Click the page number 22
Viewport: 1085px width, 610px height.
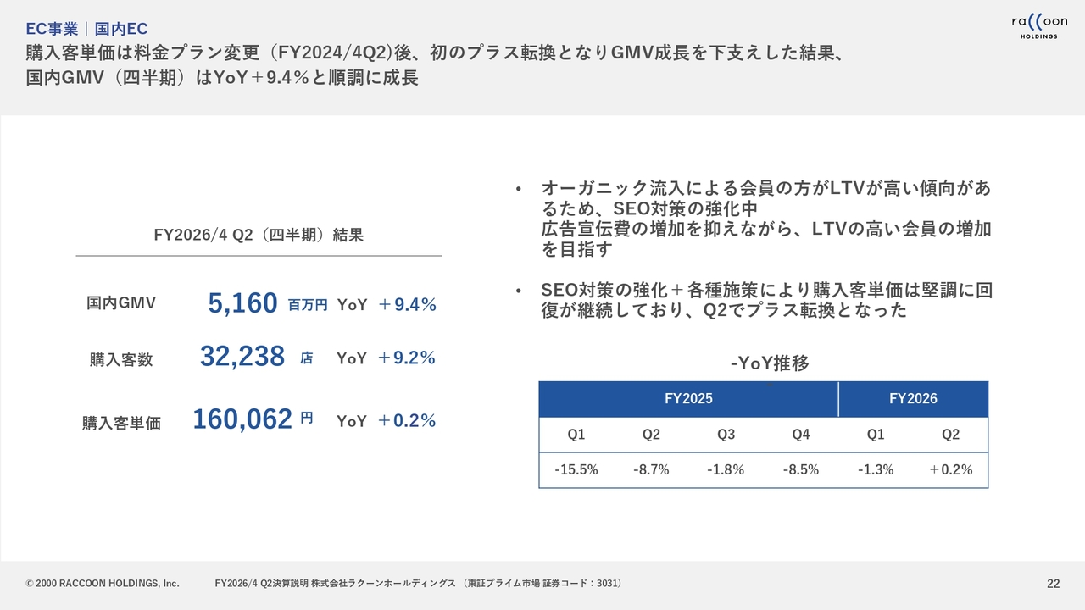point(1054,583)
